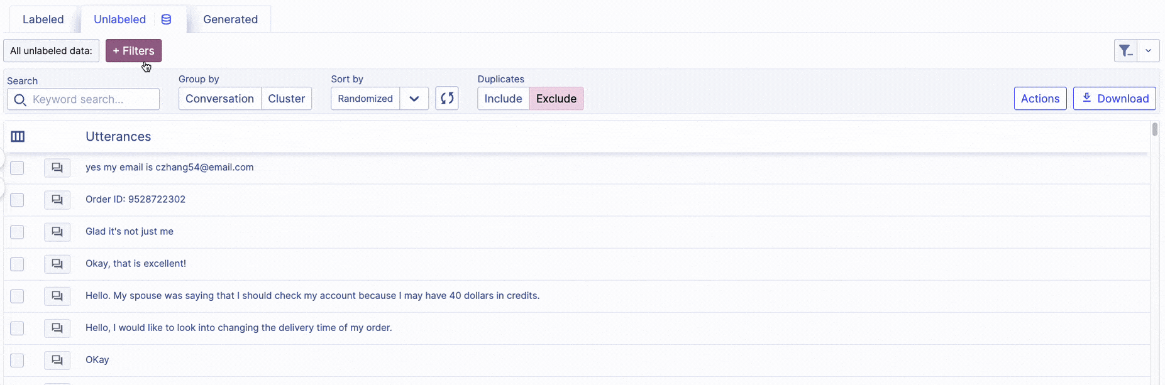The width and height of the screenshot is (1165, 385).
Task: Click the + Filters button
Action: point(133,51)
